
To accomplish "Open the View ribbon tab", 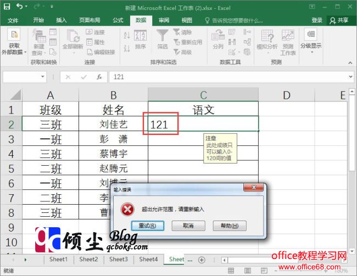I will coord(187,20).
